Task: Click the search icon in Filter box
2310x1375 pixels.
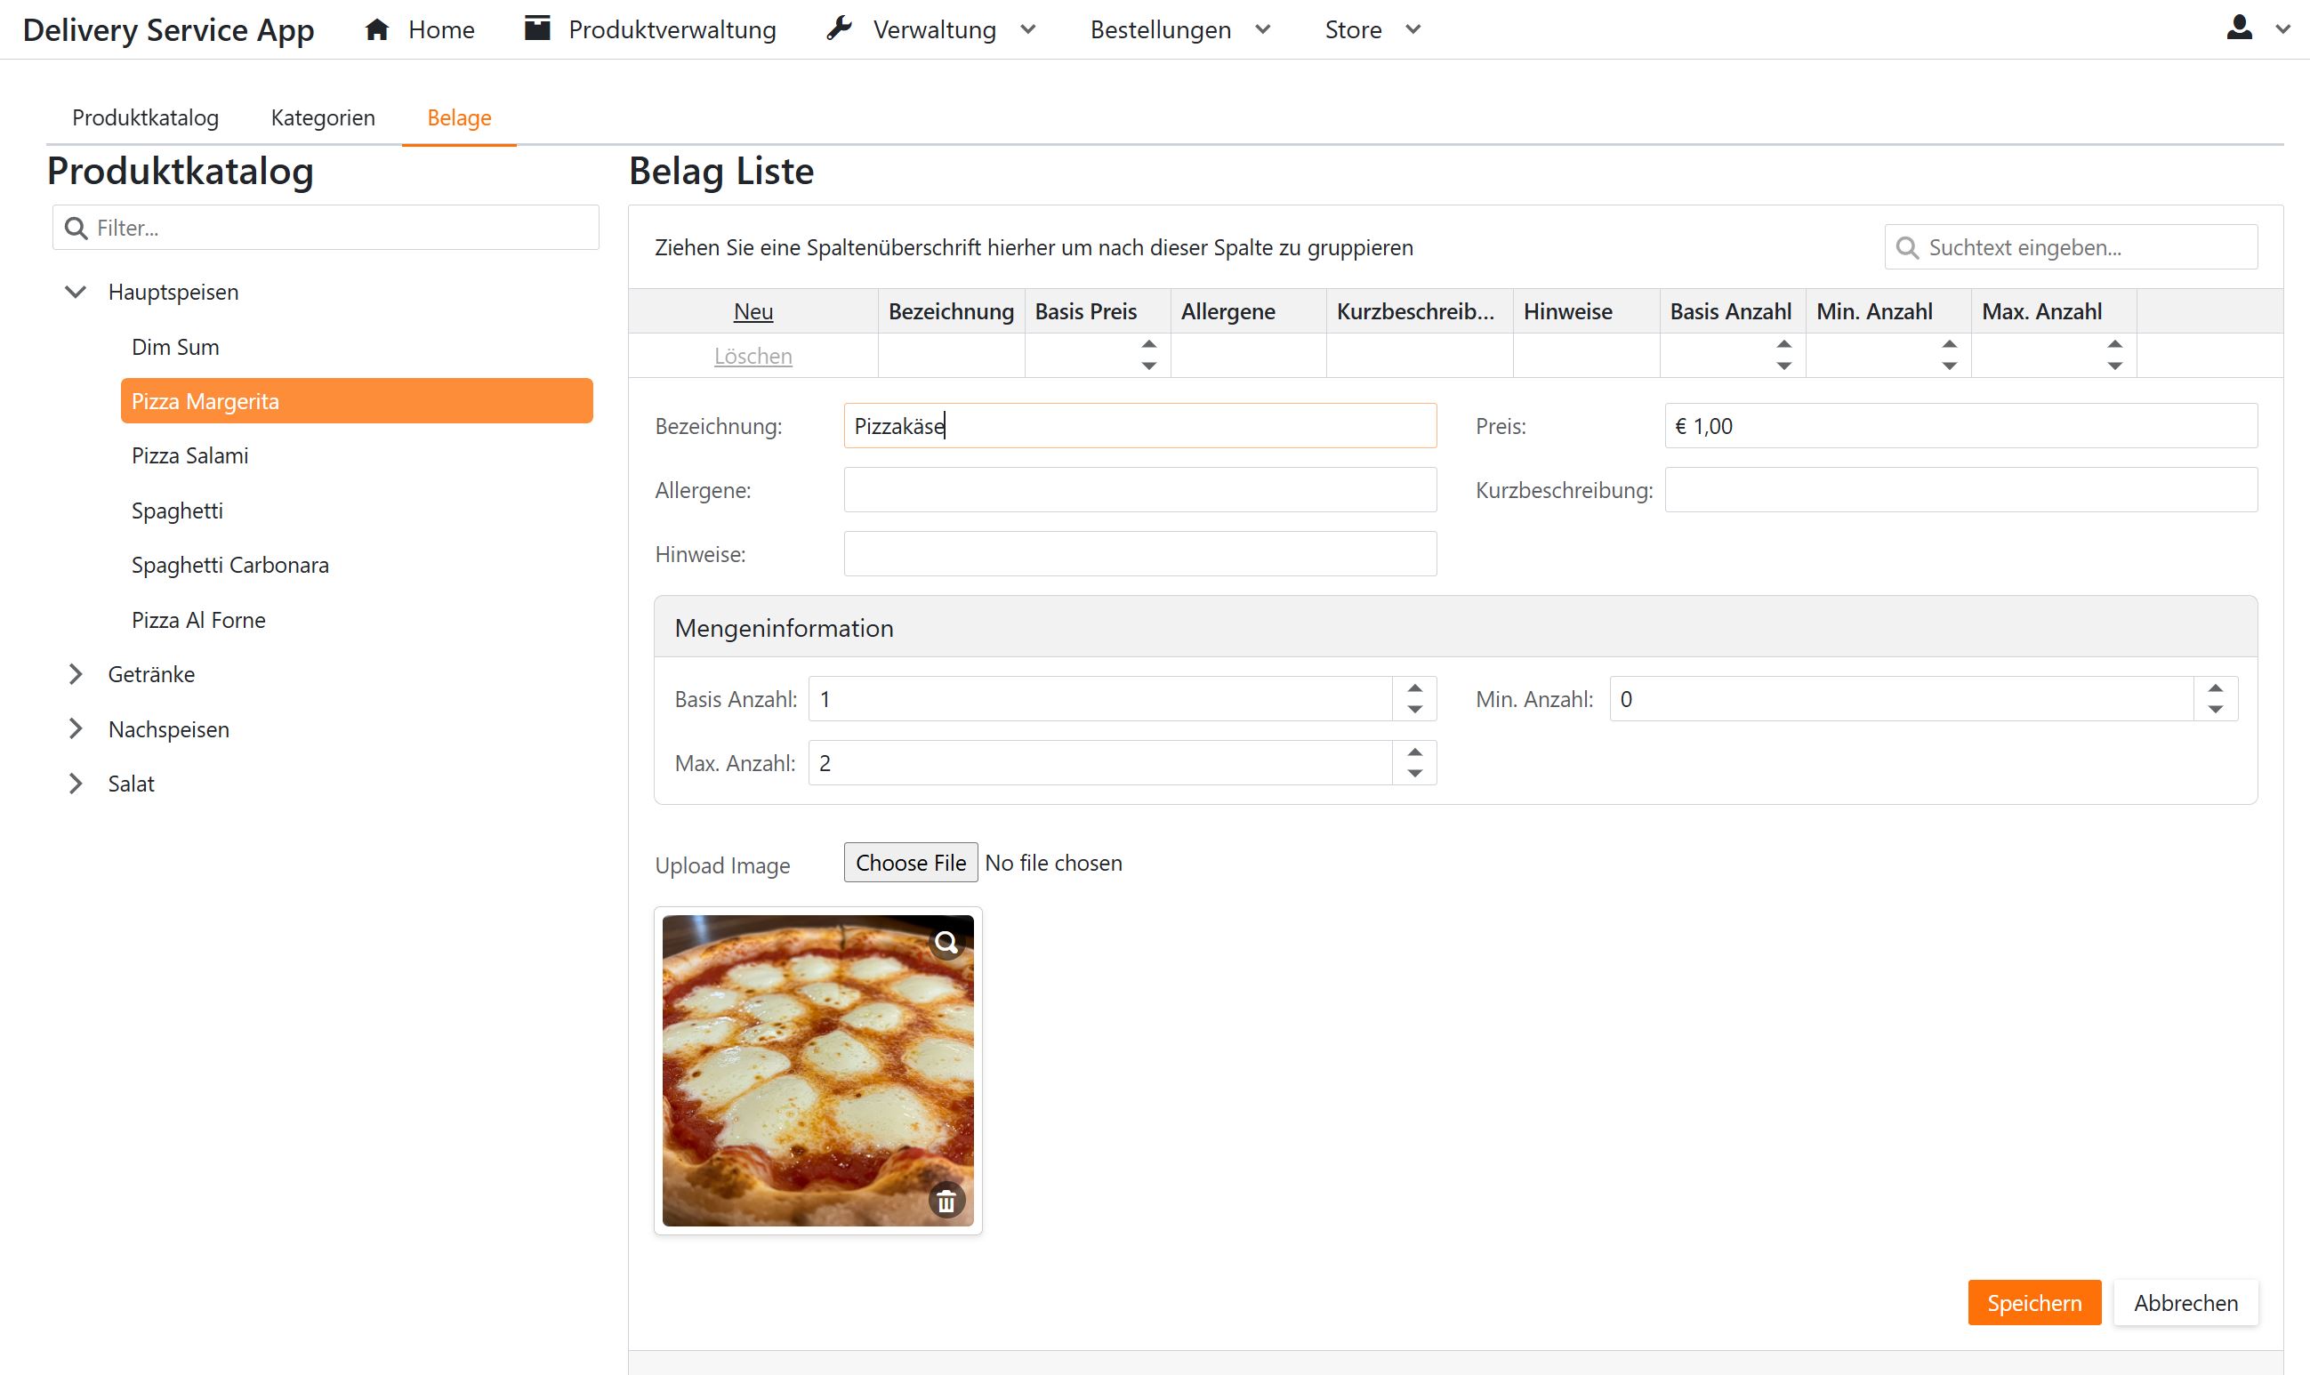Action: (x=76, y=228)
